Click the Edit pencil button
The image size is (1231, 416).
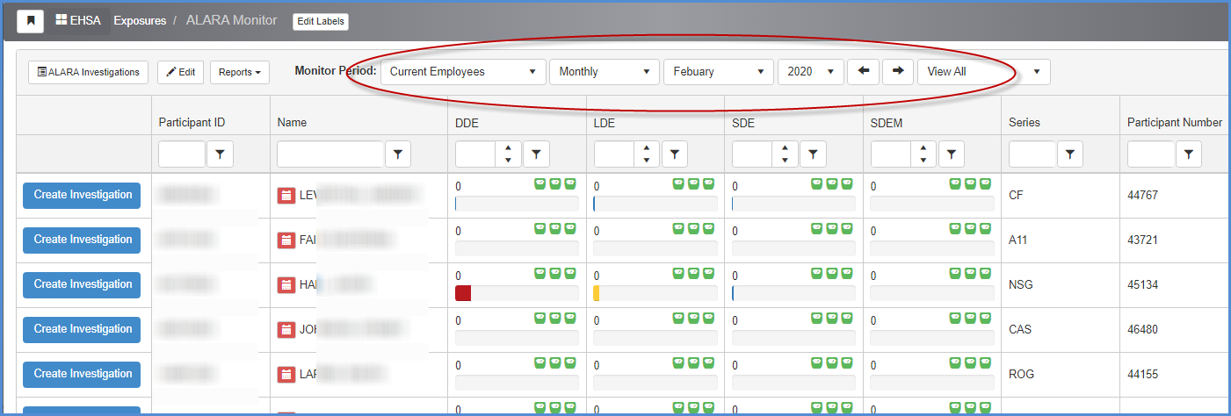pyautogui.click(x=181, y=72)
